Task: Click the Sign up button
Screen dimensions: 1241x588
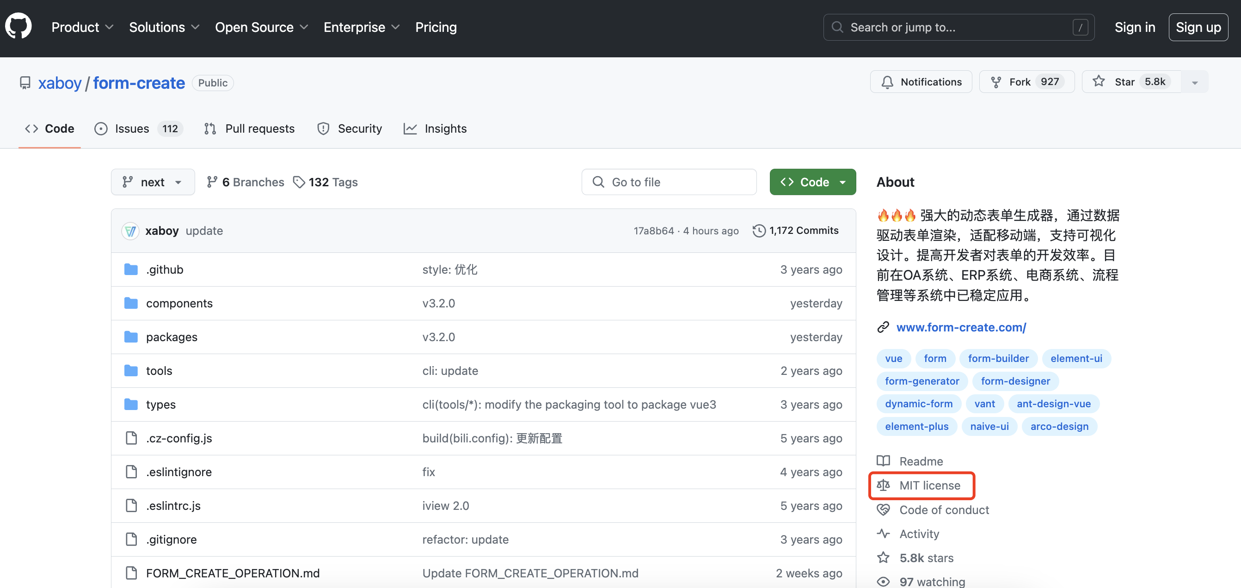Action: point(1198,27)
